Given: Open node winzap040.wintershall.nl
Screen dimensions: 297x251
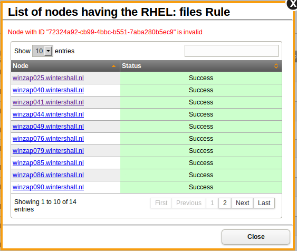Looking at the screenshot, I should coord(48,90).
